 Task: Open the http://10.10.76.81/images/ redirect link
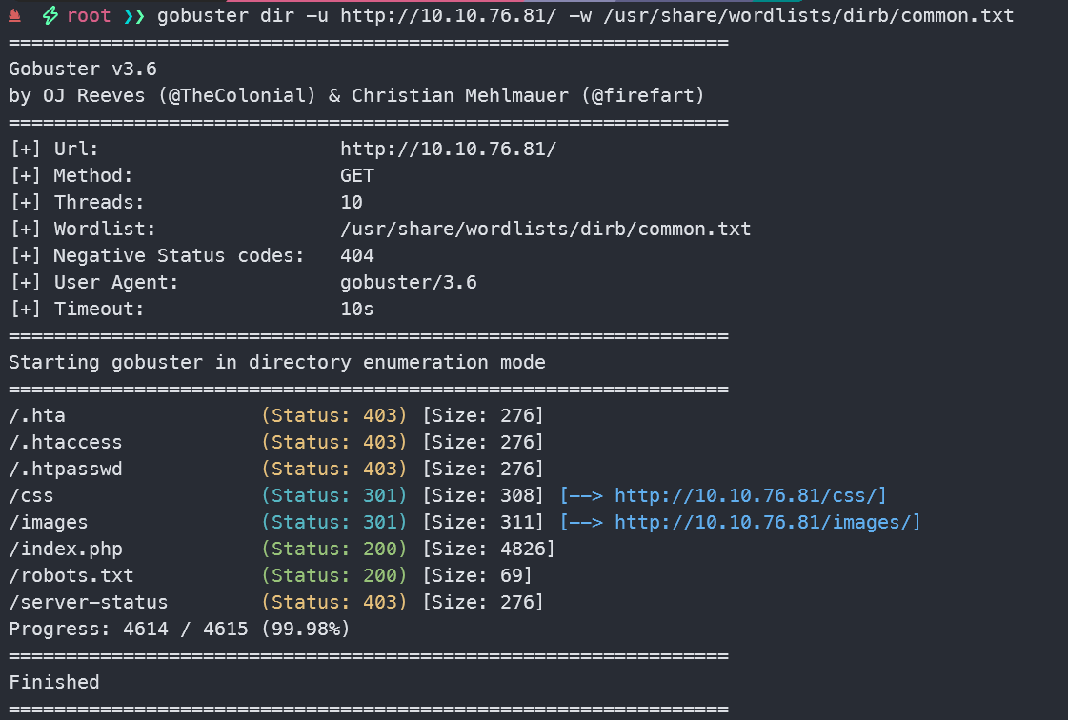767,522
